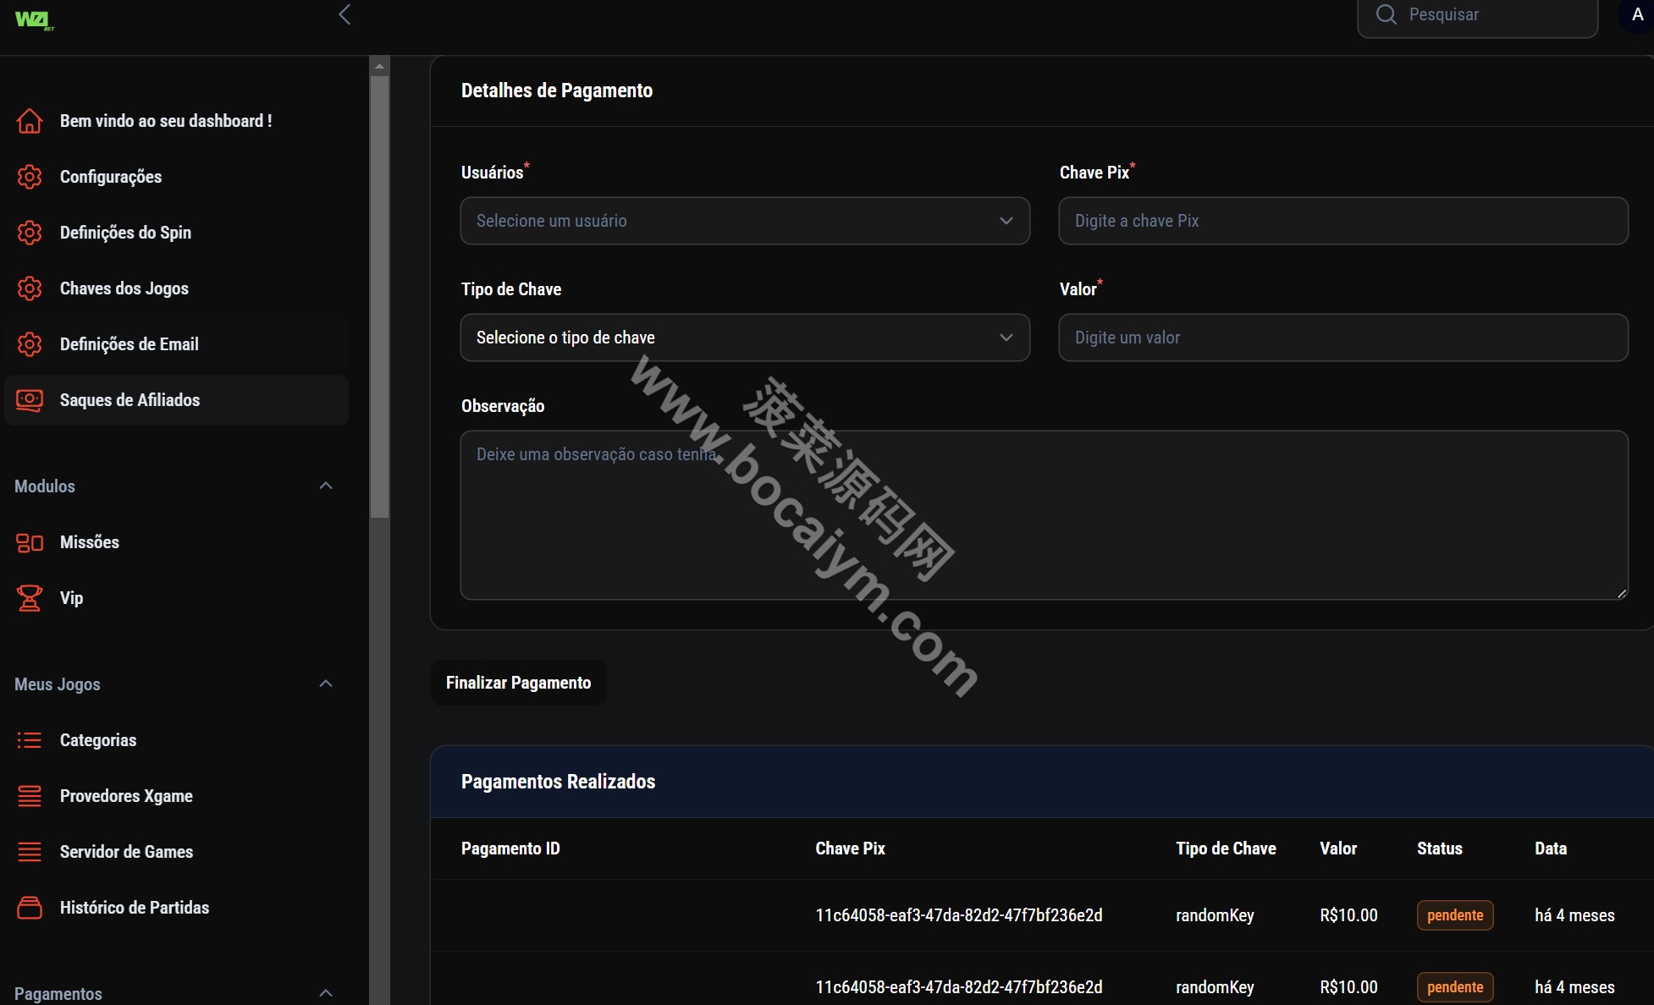The width and height of the screenshot is (1654, 1005).
Task: Click R$10.00 in second payment row
Action: click(1348, 987)
